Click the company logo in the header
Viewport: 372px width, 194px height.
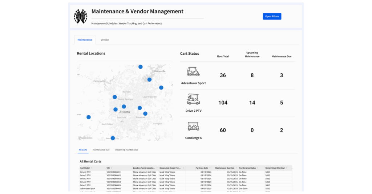(80, 16)
